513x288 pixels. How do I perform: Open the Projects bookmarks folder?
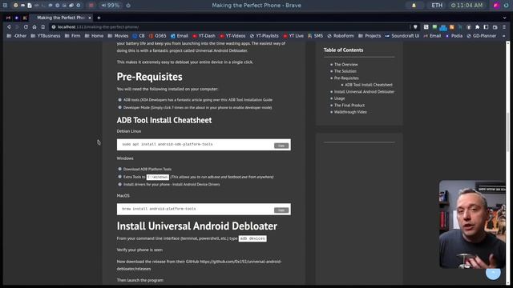click(370, 36)
